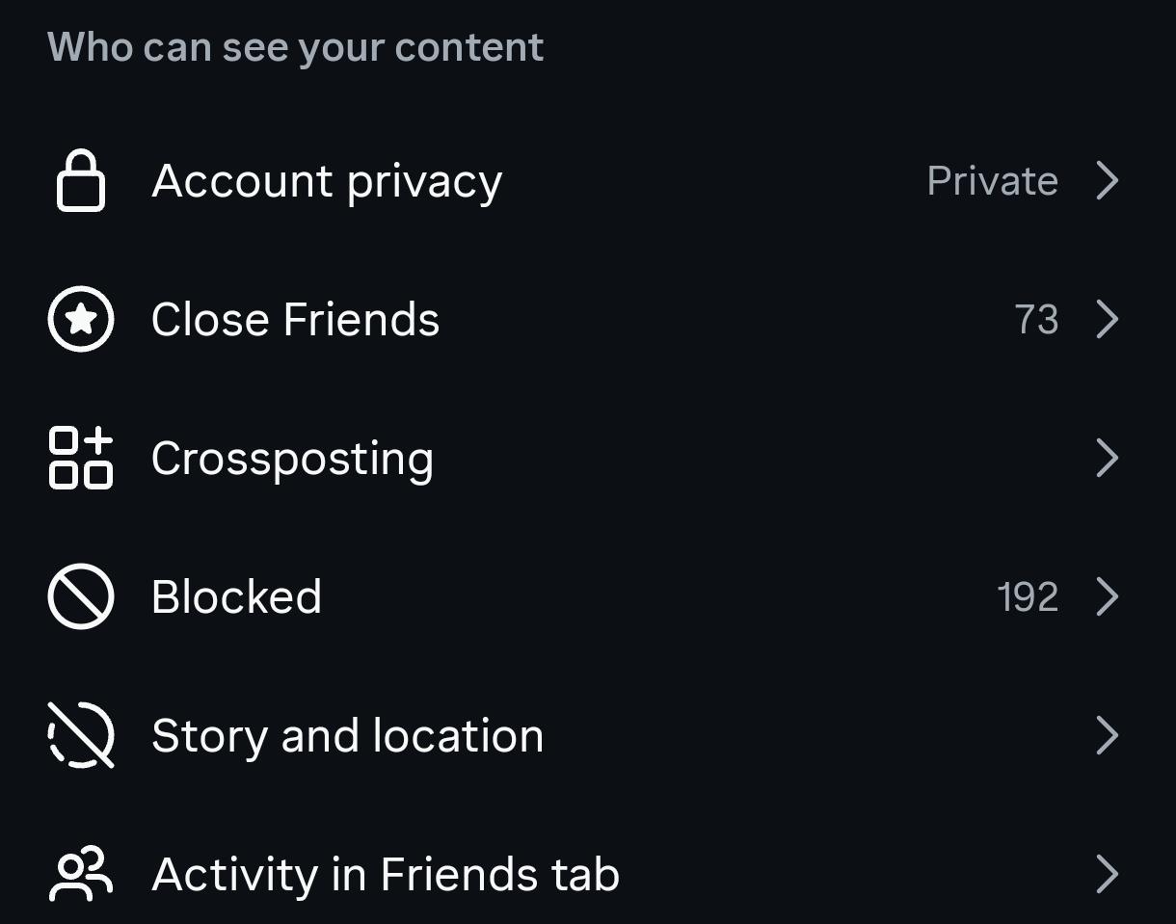This screenshot has width=1176, height=924.
Task: Select the Blocked accounts label
Action: pyautogui.click(x=236, y=597)
